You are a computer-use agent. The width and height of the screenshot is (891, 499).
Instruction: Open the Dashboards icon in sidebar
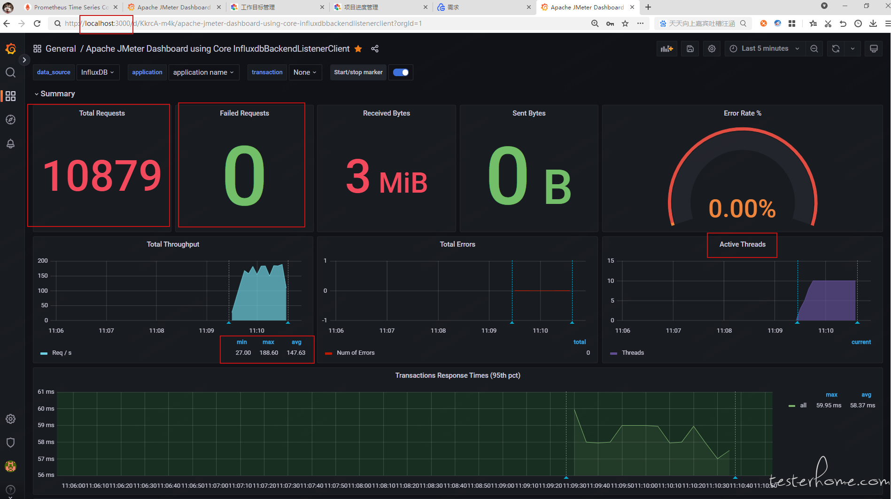coord(10,96)
